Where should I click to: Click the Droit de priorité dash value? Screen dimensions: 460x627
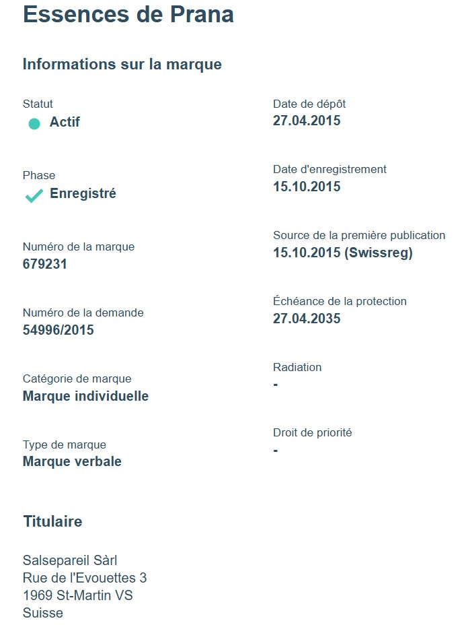276,451
